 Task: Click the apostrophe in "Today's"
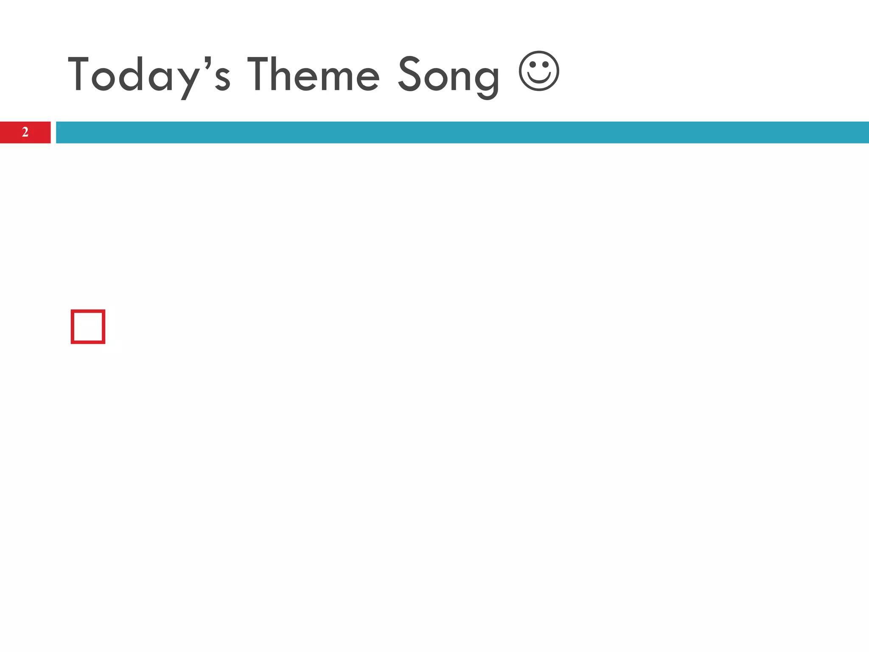207,62
